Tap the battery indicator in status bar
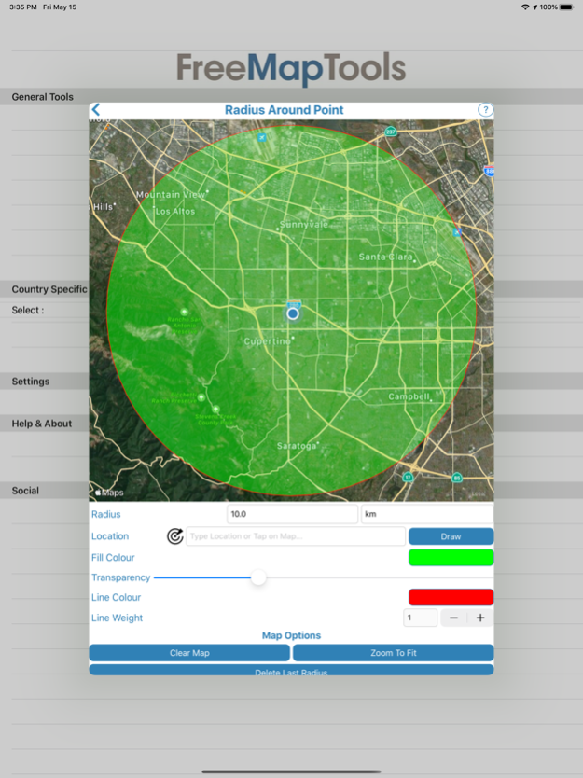 coord(567,7)
